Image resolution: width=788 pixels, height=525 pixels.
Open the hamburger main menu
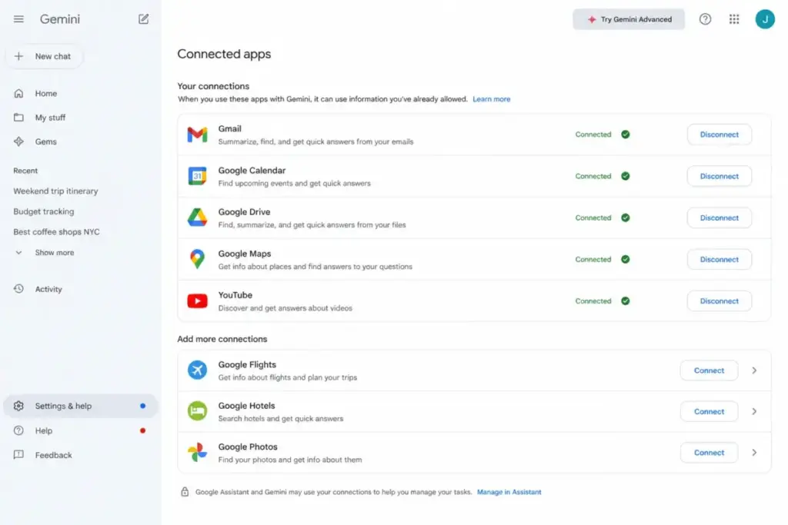[x=18, y=19]
